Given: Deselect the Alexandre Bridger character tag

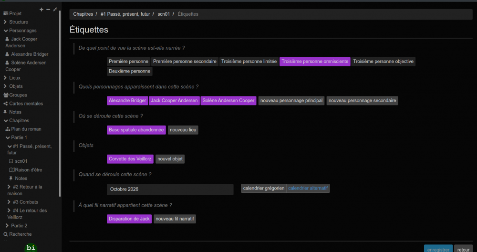Looking at the screenshot, I should coord(127,101).
